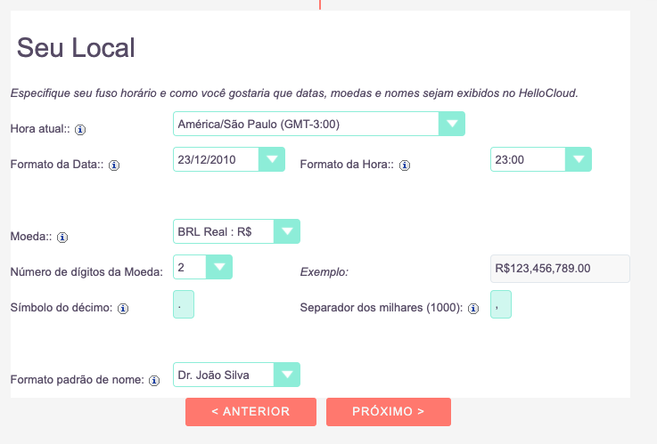Go back with the ANTERIOR button
The height and width of the screenshot is (444, 657).
tap(250, 412)
